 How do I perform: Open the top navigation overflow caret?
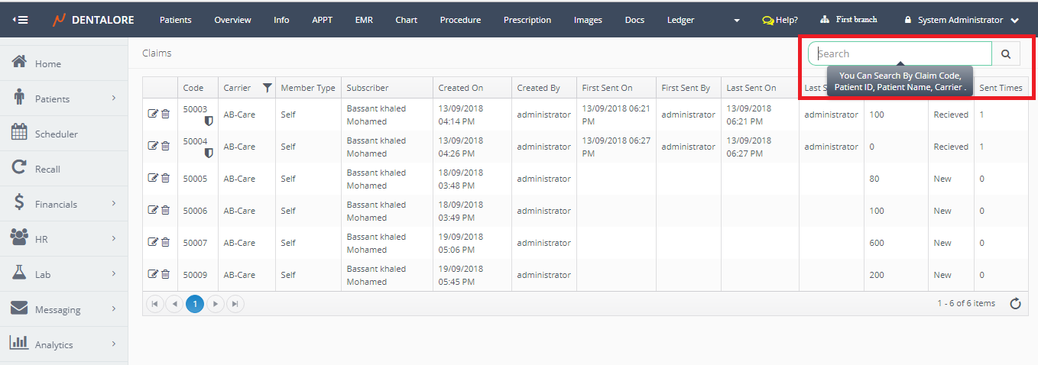point(737,21)
